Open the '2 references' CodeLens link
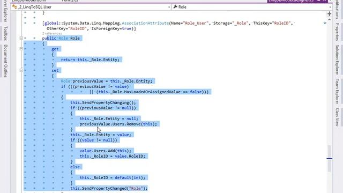Image resolution: width=343 pixels, height=193 pixels. pyautogui.click(x=52, y=33)
